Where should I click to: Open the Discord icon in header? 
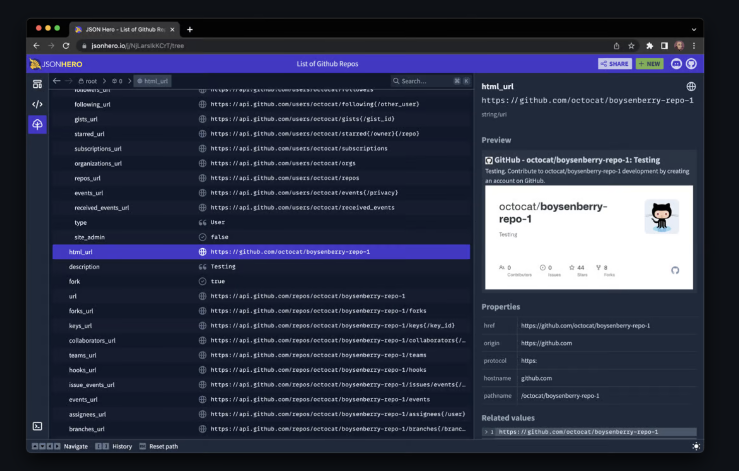676,64
